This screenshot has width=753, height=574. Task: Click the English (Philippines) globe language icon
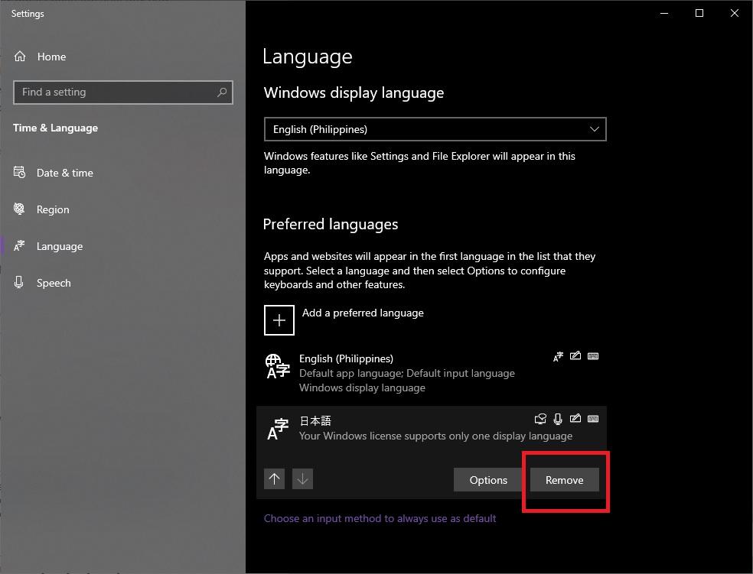point(278,366)
